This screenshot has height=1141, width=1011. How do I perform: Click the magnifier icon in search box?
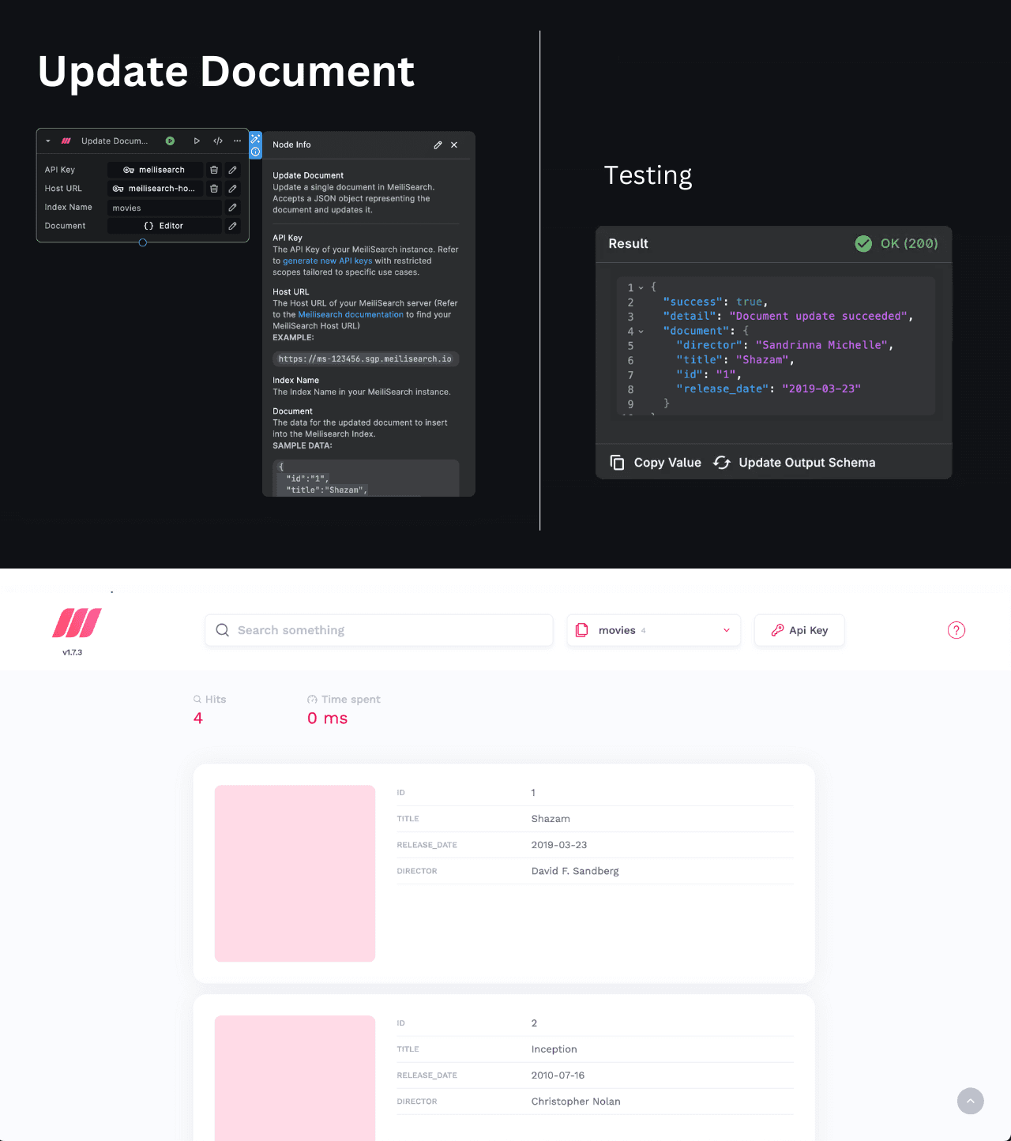coord(223,630)
